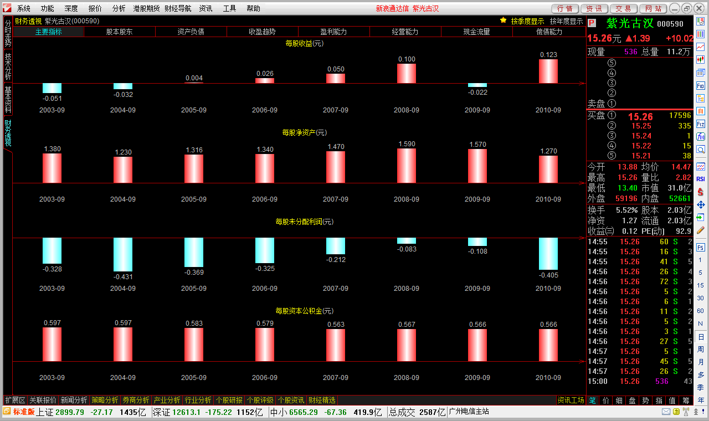Switch to the 资产负债 tab

[x=191, y=32]
